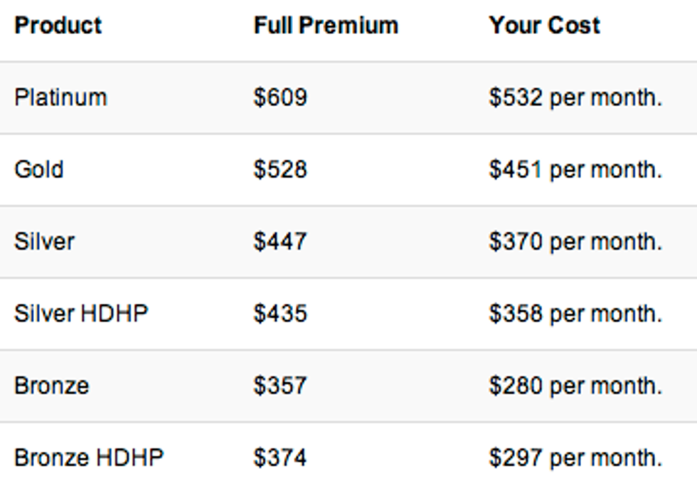Select the Gold product name
697x491 pixels.
(39, 169)
